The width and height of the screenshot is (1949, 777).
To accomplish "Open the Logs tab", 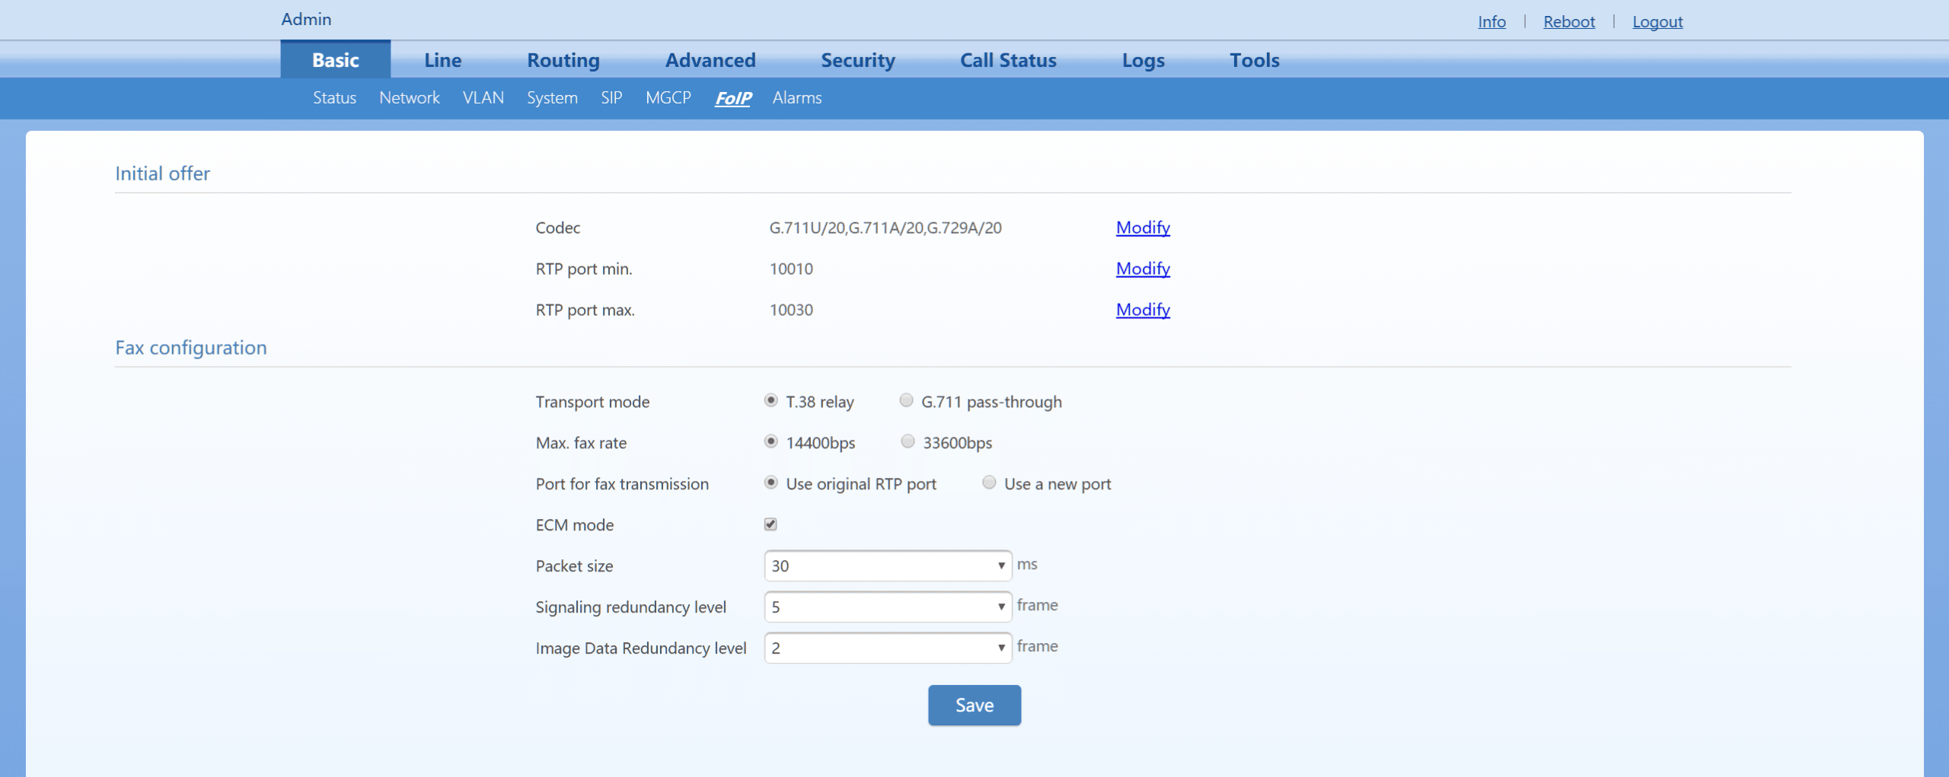I will point(1144,59).
